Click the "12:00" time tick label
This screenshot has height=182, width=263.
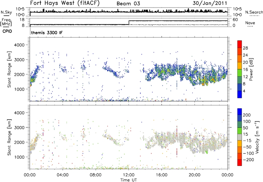[129, 175]
